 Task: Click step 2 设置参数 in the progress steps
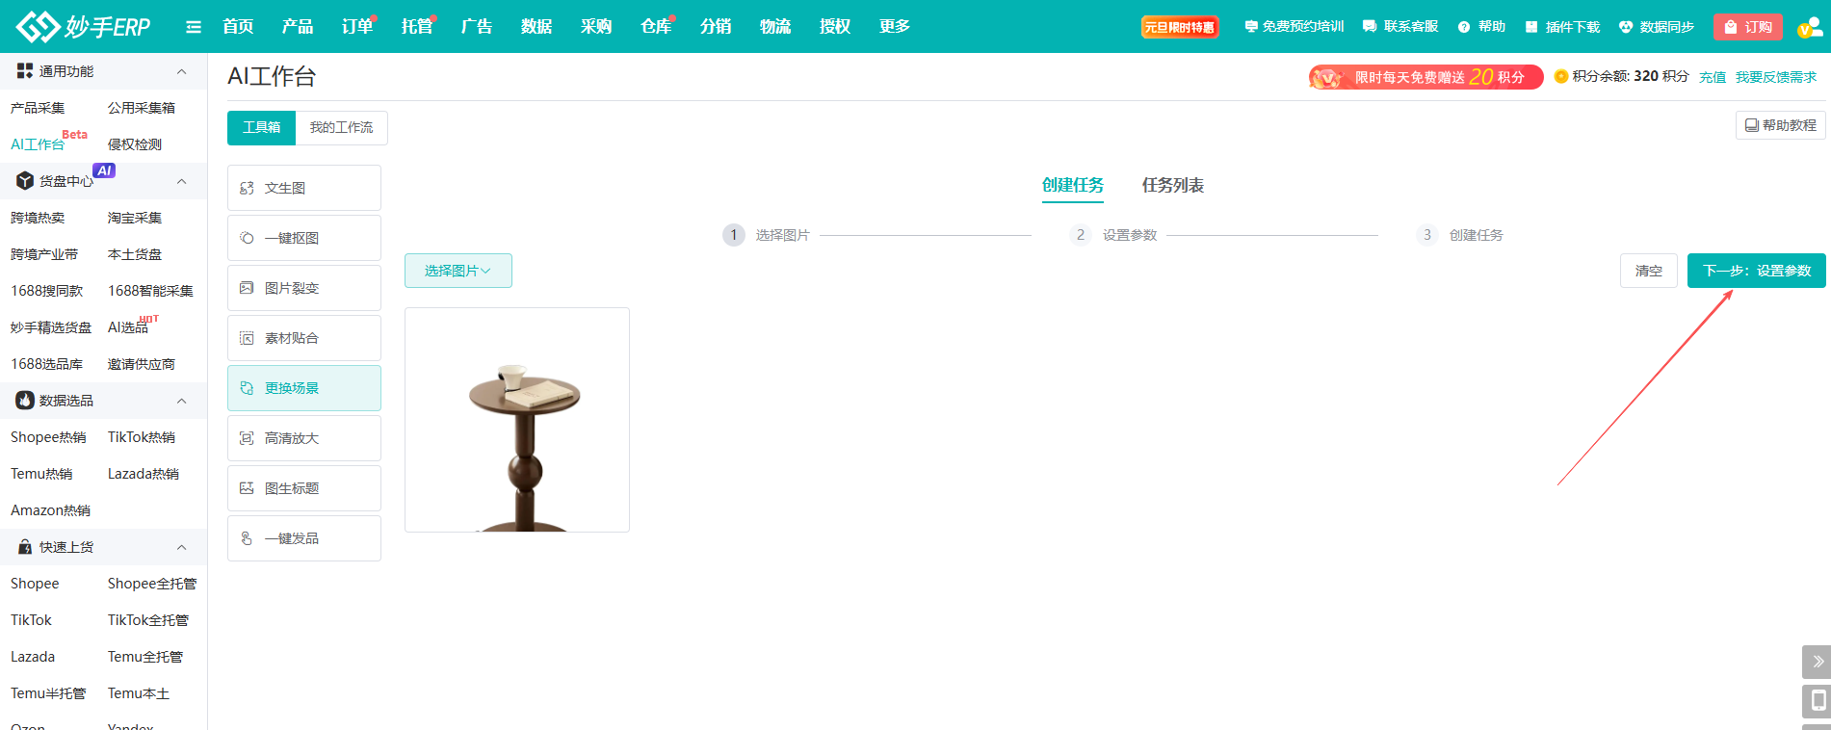[x=1114, y=235]
